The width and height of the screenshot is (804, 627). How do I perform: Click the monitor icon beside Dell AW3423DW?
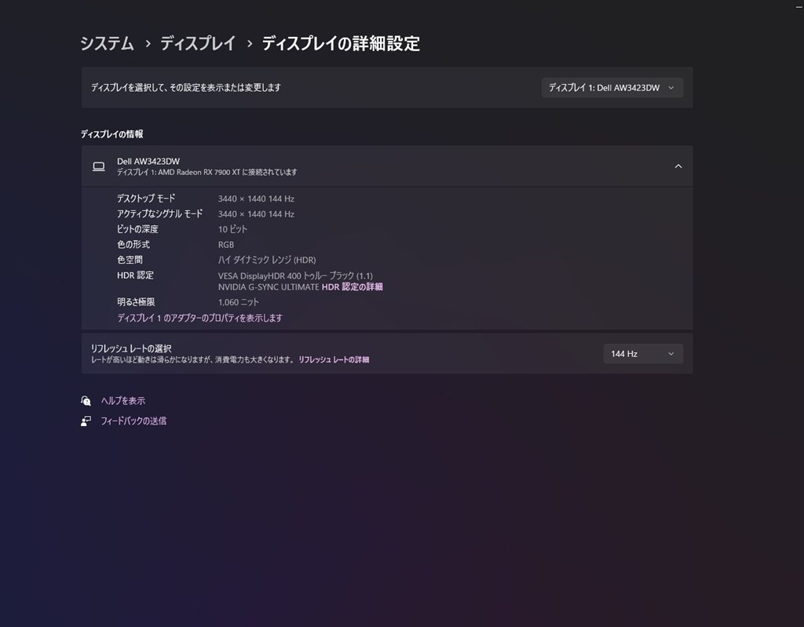tap(98, 166)
